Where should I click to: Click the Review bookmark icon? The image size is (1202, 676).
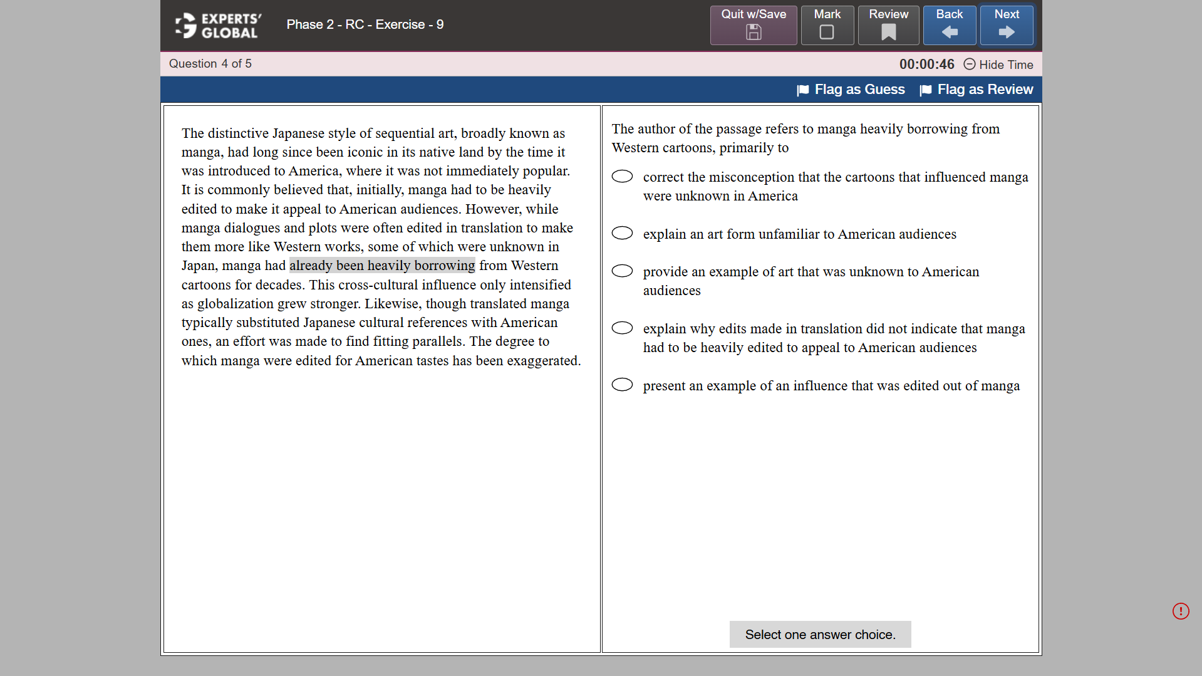(888, 32)
